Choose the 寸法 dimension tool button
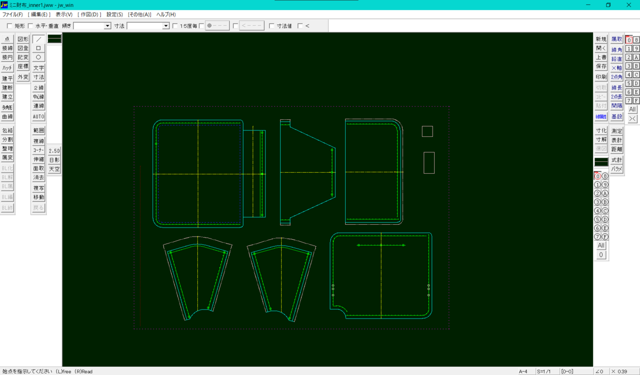Viewport: 640px width, 375px height. [38, 77]
